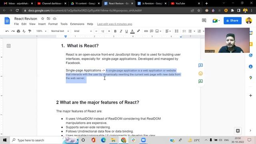Bookmark this page with the star icon
Screen dimensions: 256x144
pyautogui.click(x=199, y=10)
